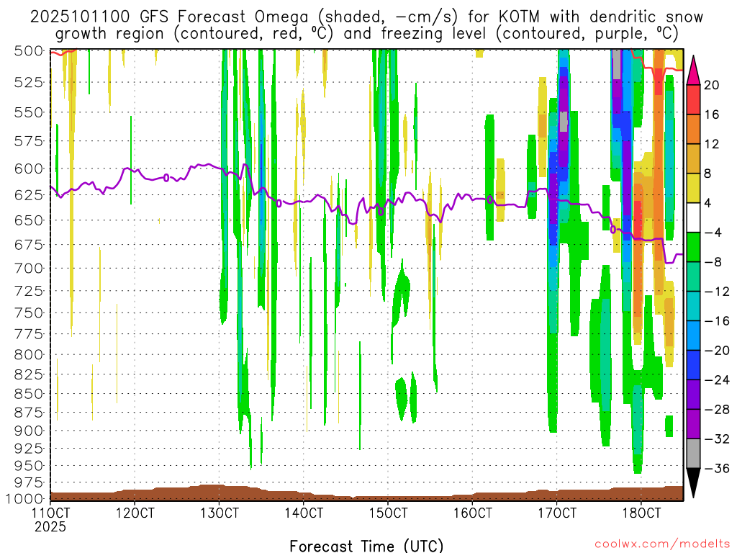Click the chart title's first line, beginning 2025101100 GFS Forecast Omega
This screenshot has width=737, height=553.
[366, 17]
